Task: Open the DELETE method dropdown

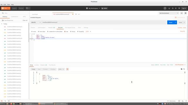Action: click(x=36, y=22)
